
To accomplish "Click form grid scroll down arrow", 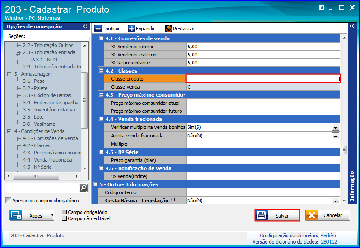I will click(x=344, y=201).
